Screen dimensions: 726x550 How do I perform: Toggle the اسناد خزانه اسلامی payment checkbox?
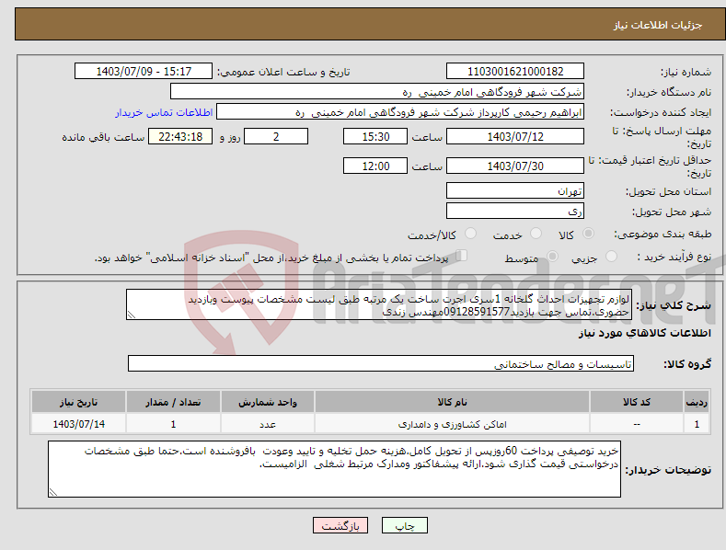click(462, 255)
